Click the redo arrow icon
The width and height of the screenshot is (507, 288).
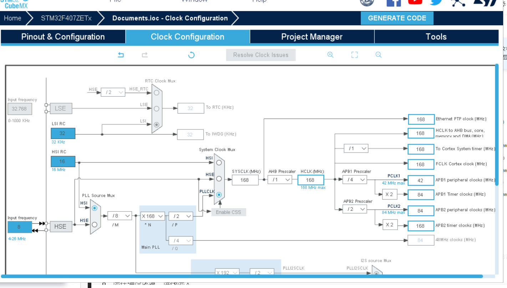click(x=145, y=55)
